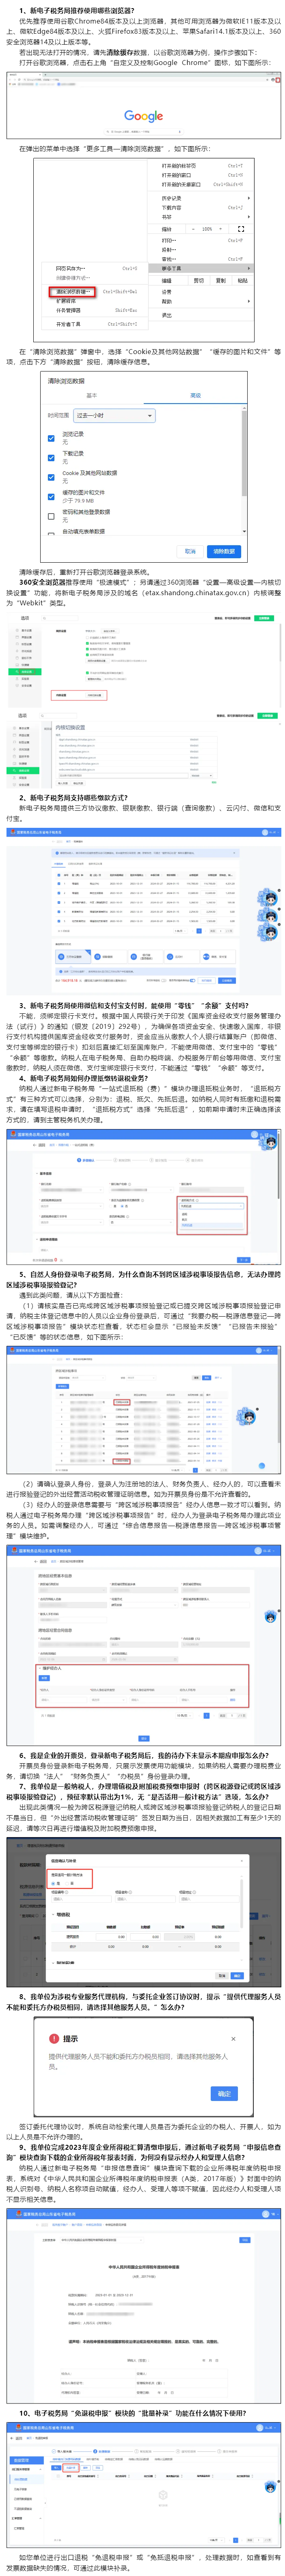Image resolution: width=285 pixels, height=2576 pixels.
Task: Select 网页另存为 in the submenu
Action: click(x=97, y=268)
